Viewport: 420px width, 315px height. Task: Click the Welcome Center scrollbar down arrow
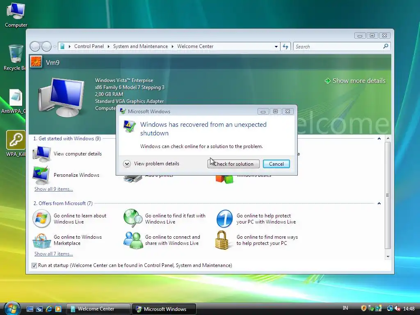pos(388,257)
